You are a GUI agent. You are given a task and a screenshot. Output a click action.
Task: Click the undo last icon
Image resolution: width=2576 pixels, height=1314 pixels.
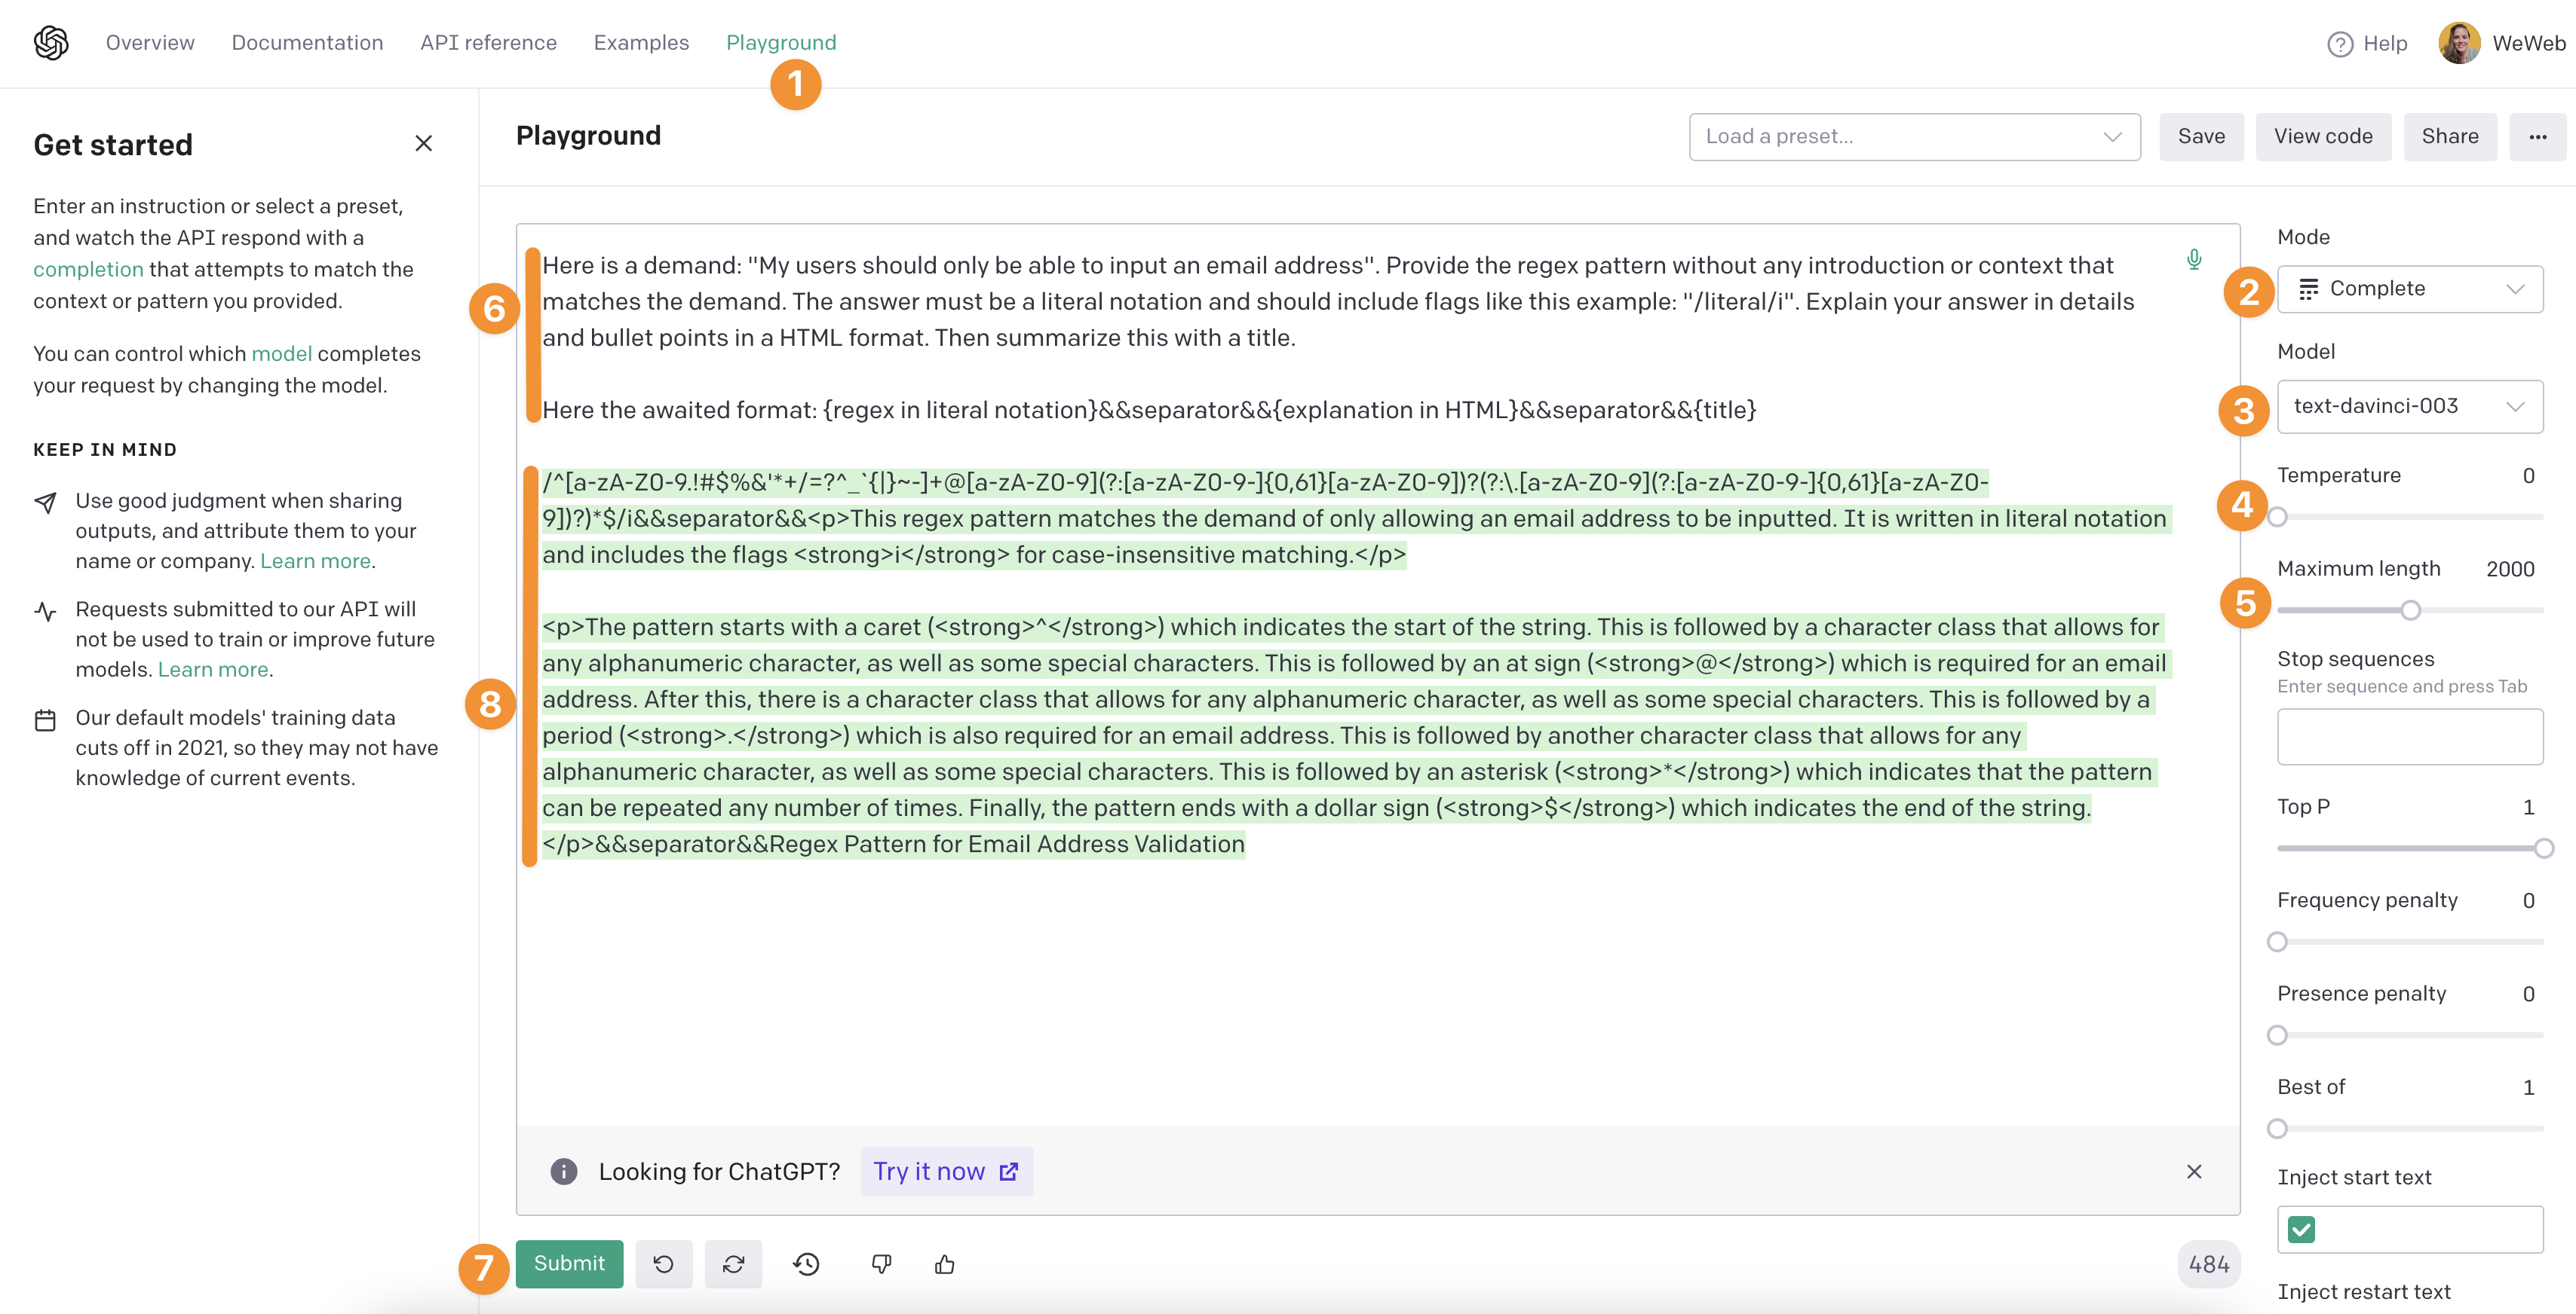click(663, 1264)
